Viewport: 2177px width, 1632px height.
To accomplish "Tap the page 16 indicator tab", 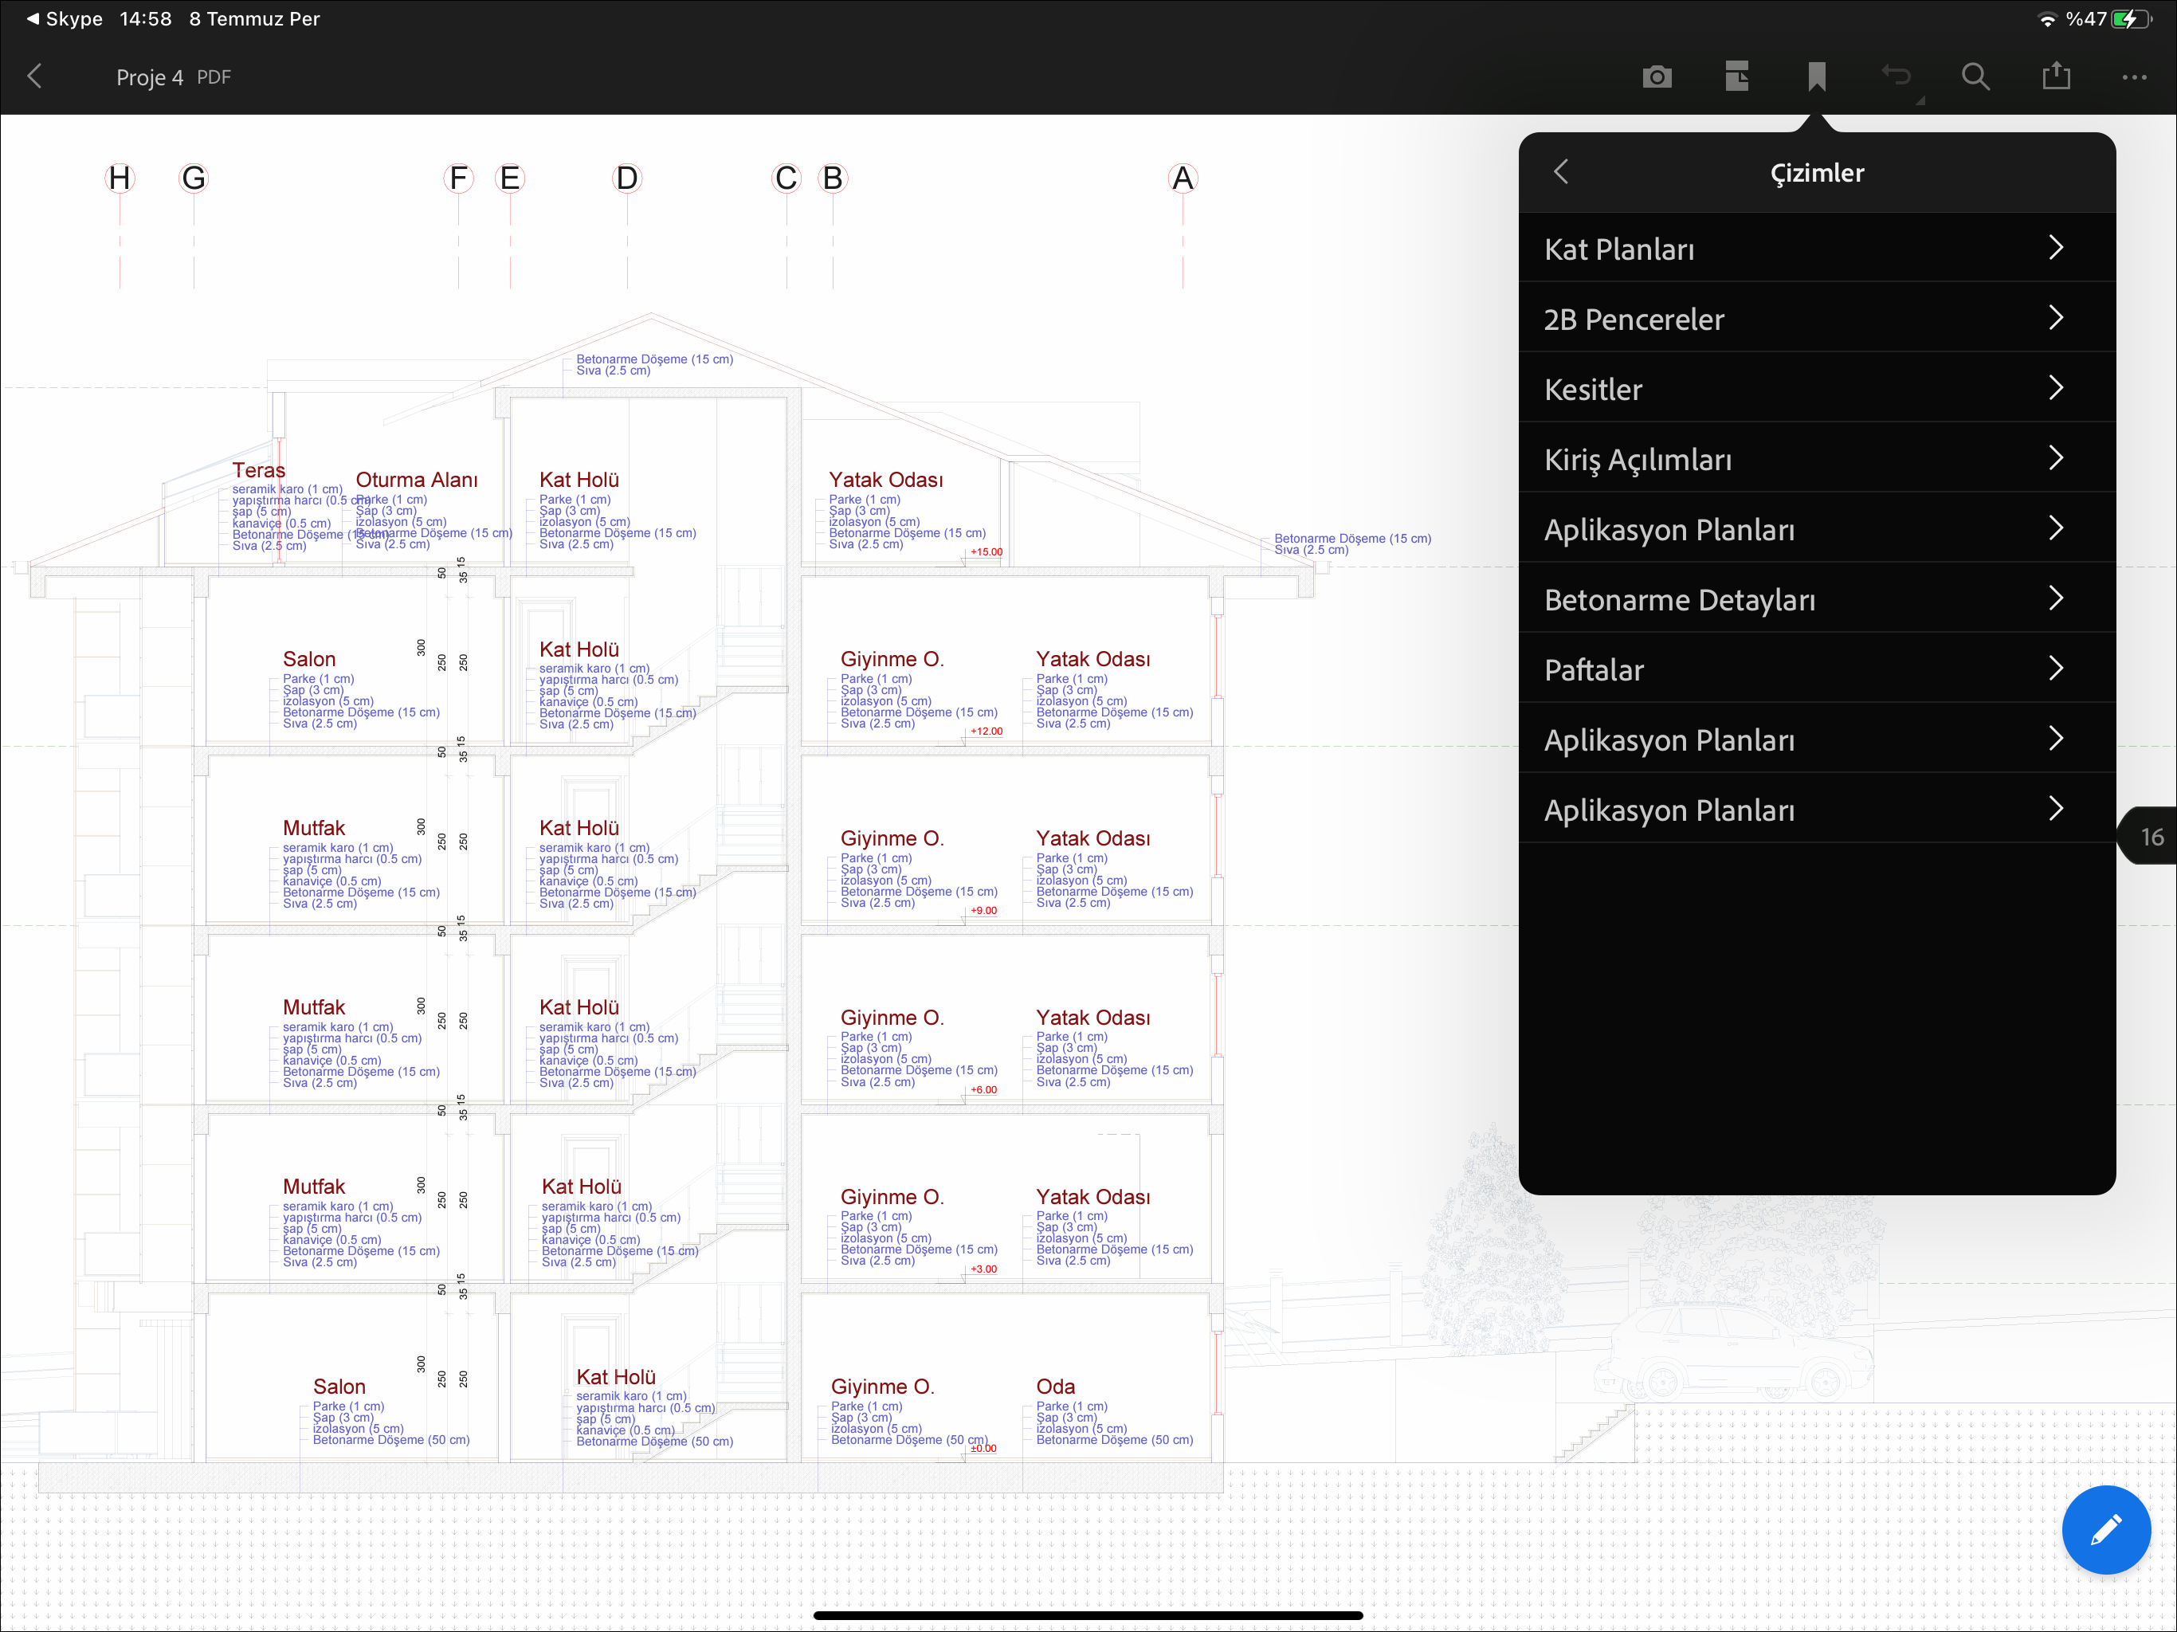I will [2151, 837].
